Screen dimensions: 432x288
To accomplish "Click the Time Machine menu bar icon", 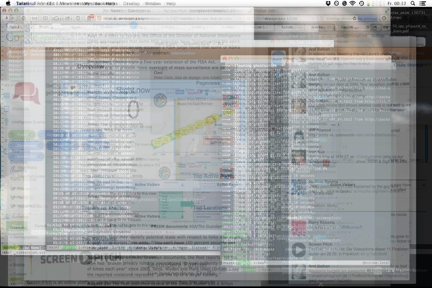I will 361,3.
